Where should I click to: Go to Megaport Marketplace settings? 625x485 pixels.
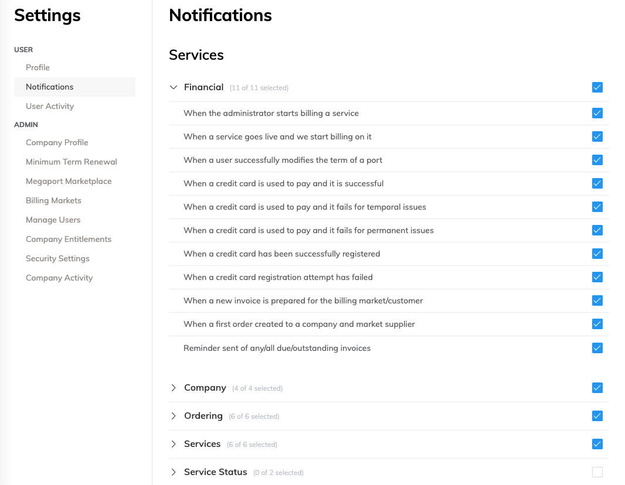point(69,181)
